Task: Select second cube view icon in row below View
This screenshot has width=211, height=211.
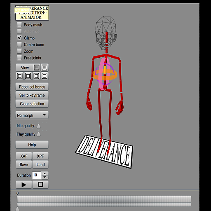Action: click(28, 76)
